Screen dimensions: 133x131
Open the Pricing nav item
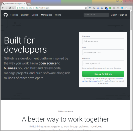58,15
